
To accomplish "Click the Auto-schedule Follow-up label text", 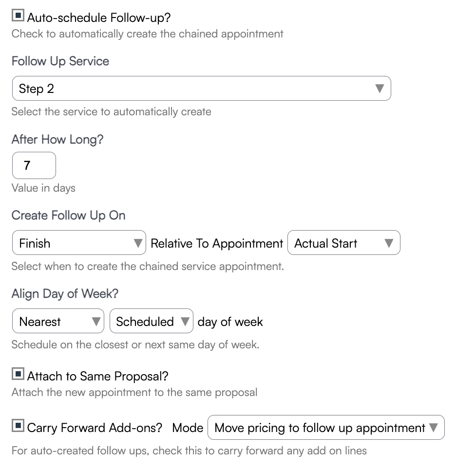I will [99, 18].
